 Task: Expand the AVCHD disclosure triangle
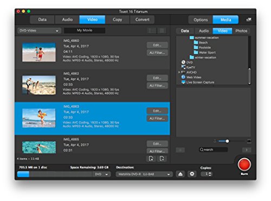(179, 72)
